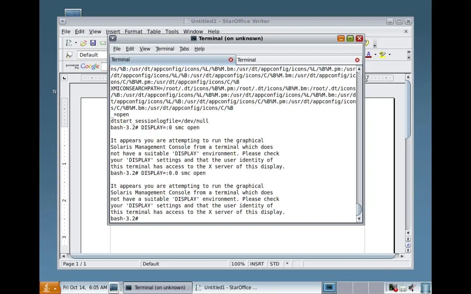Click the email document icon in StarOffice
The image size is (471, 294).
click(103, 43)
